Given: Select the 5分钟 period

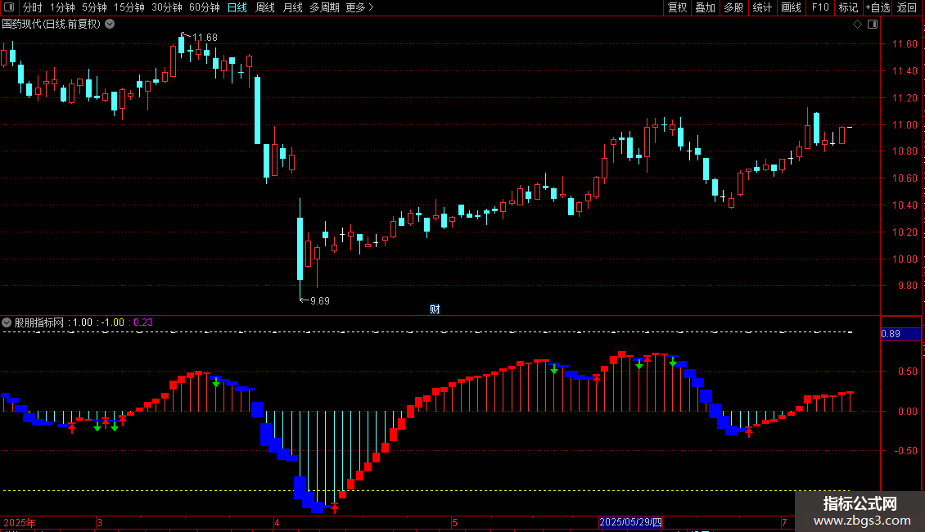Looking at the screenshot, I should point(94,7).
